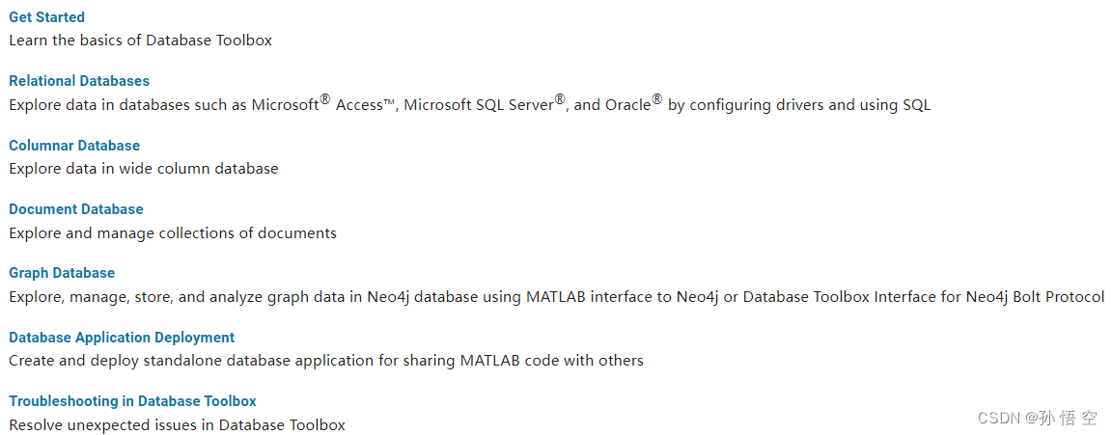The height and width of the screenshot is (435, 1112).
Task: Click the word 'Oracle' in description
Action: tap(627, 105)
